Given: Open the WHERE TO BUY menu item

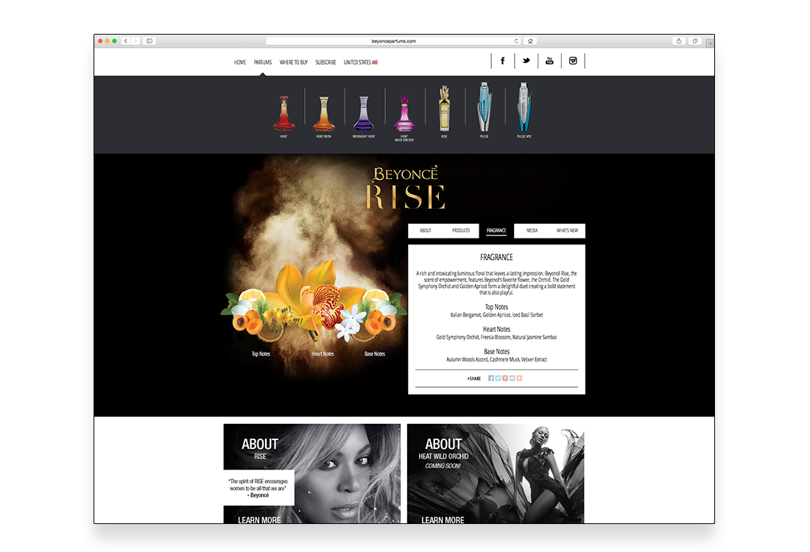Looking at the screenshot, I should click(293, 62).
